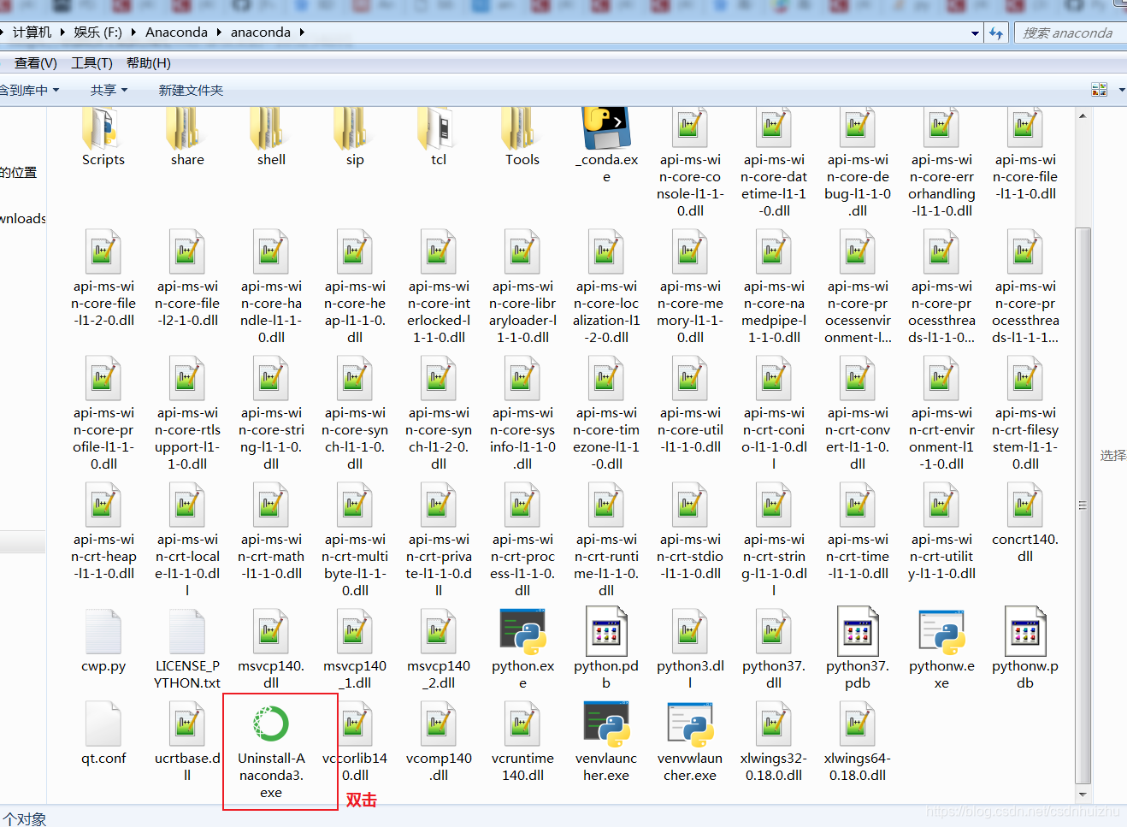
Task: Click the refresh button beside address bar
Action: point(995,33)
